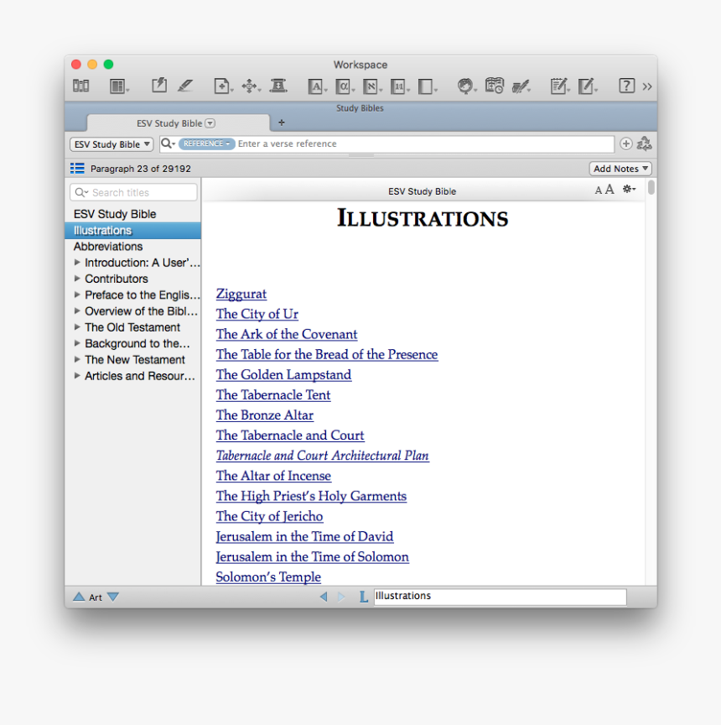Open the scroll Reading Mode icon

278,86
